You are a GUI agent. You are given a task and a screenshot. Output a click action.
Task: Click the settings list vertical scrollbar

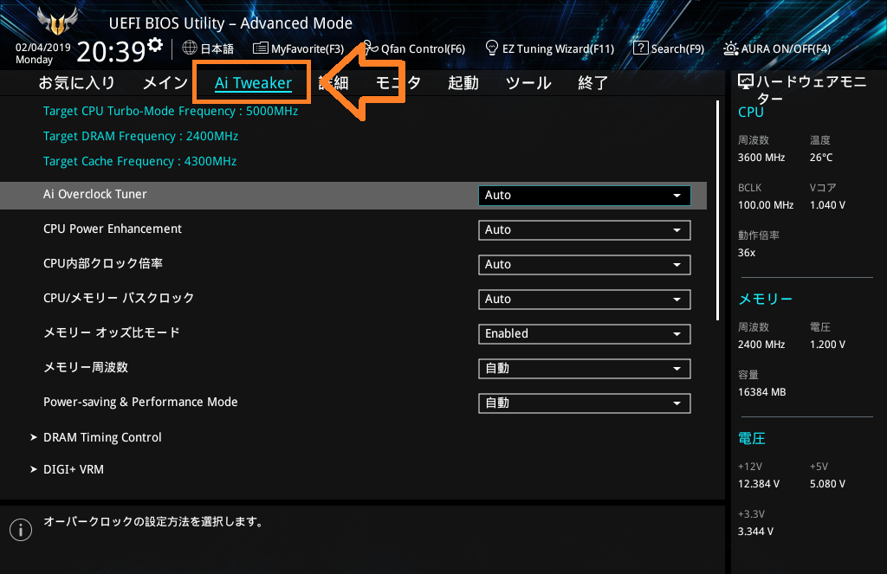717,210
